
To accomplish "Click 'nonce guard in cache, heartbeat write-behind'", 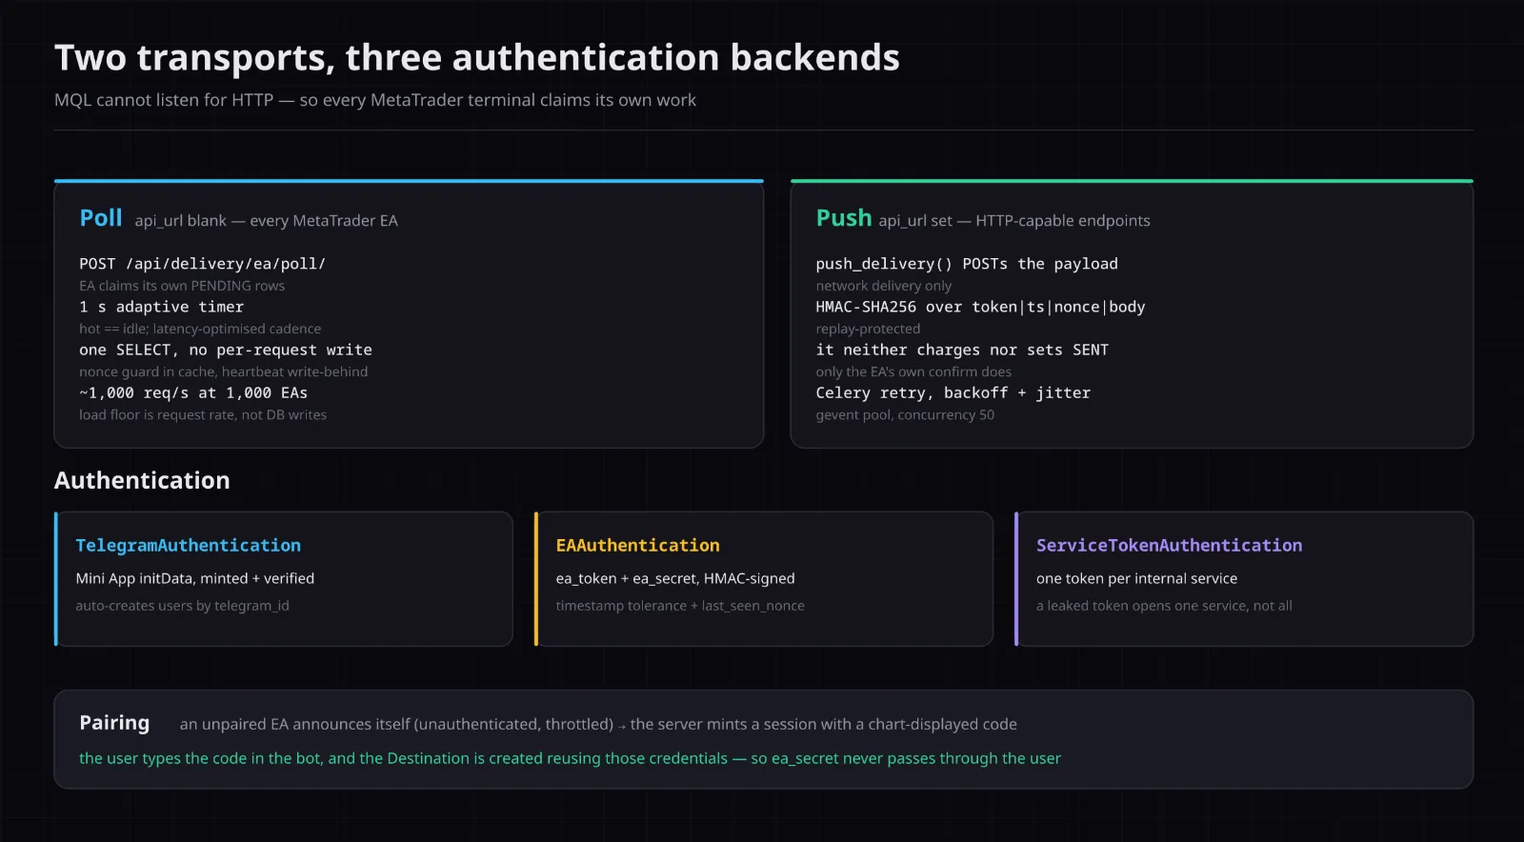I will [x=223, y=371].
